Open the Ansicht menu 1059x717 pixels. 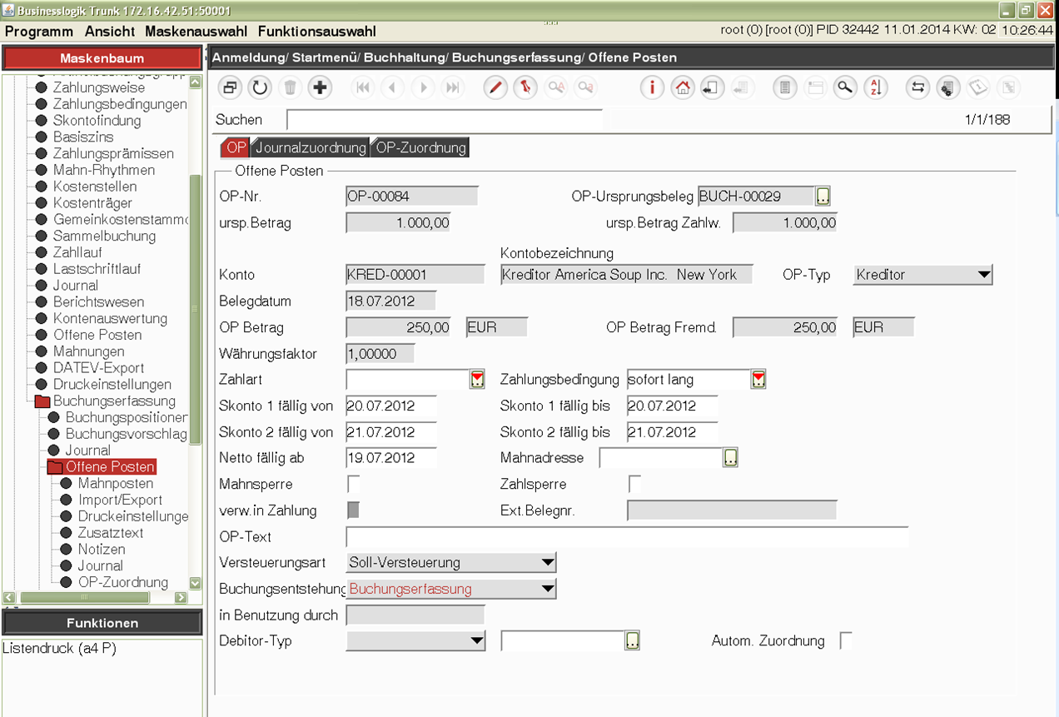(110, 32)
